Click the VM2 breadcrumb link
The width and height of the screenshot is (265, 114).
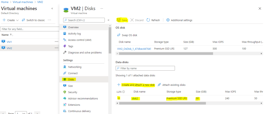click(40, 2)
